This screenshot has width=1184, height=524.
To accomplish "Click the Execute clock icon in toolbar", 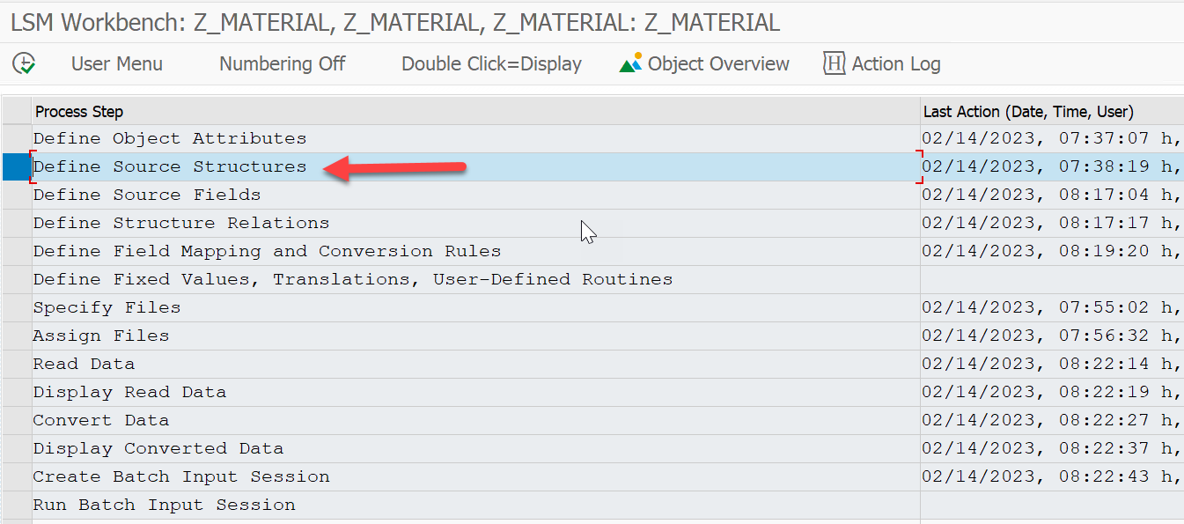I will [x=24, y=63].
